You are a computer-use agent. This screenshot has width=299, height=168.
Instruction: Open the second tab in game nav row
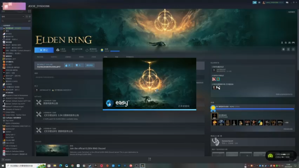(x=54, y=57)
